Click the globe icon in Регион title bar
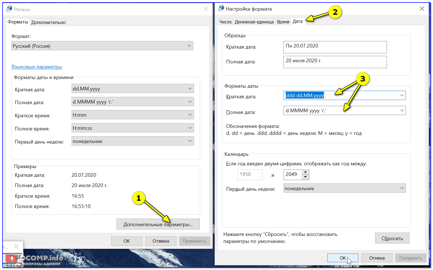The image size is (433, 270). [9, 9]
